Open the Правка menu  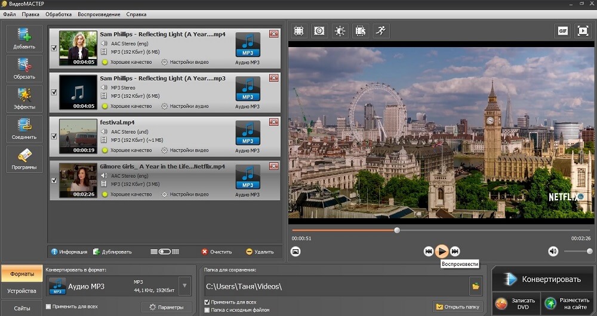point(30,14)
